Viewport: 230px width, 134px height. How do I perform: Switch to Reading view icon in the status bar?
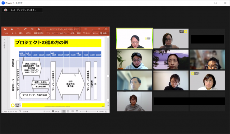[x=73, y=111]
